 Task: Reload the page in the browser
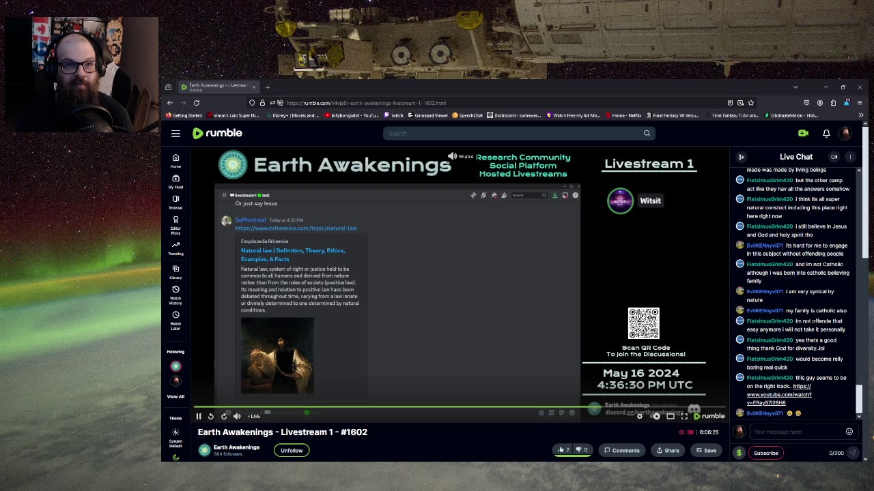click(x=196, y=103)
